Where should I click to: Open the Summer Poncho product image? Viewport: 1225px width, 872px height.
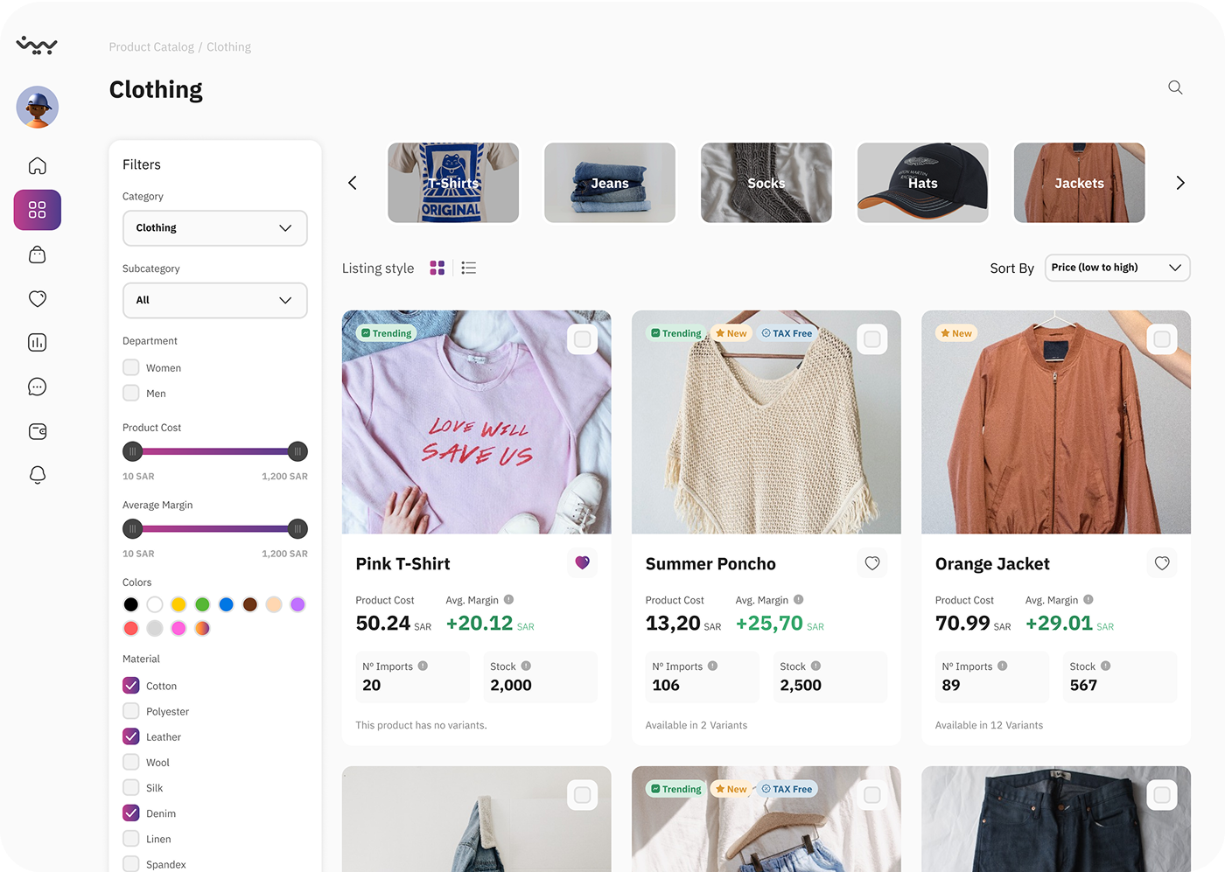[x=766, y=422]
